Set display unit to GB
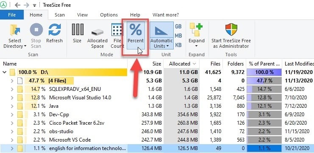Image resolution: width=314 pixels, height=153 pixels. point(178,26)
